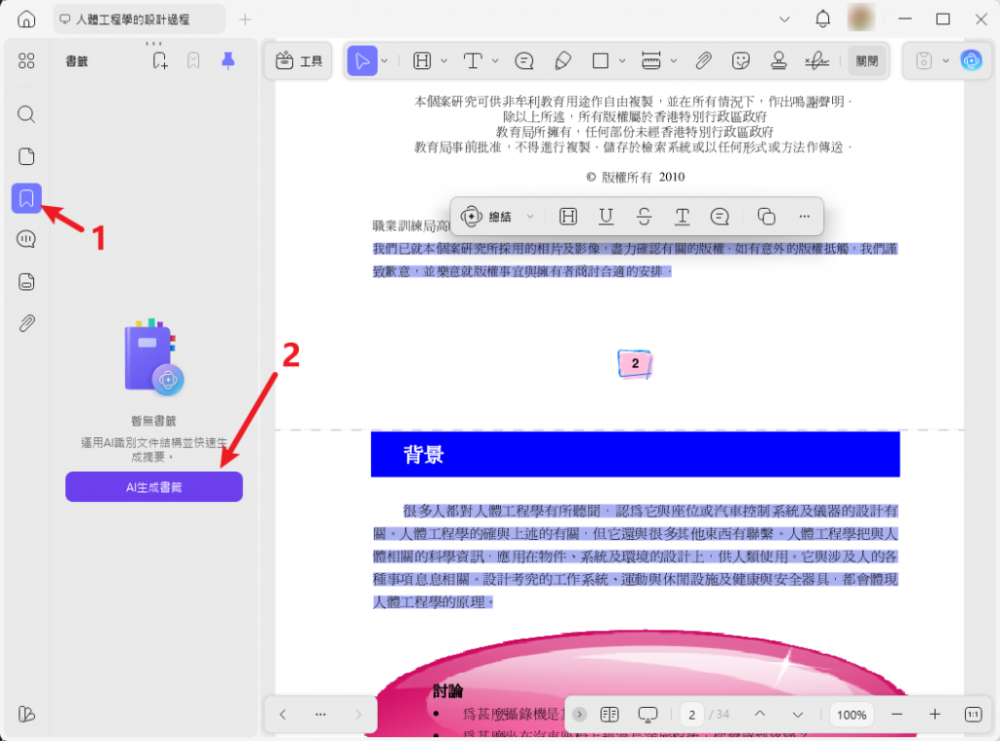Open the Comments panel in the sidebar
1000x741 pixels.
click(x=25, y=239)
